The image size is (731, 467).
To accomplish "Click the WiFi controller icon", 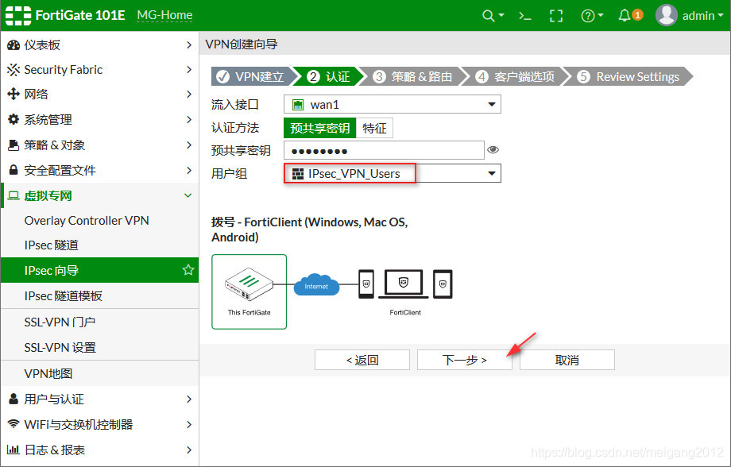I will click(x=14, y=424).
